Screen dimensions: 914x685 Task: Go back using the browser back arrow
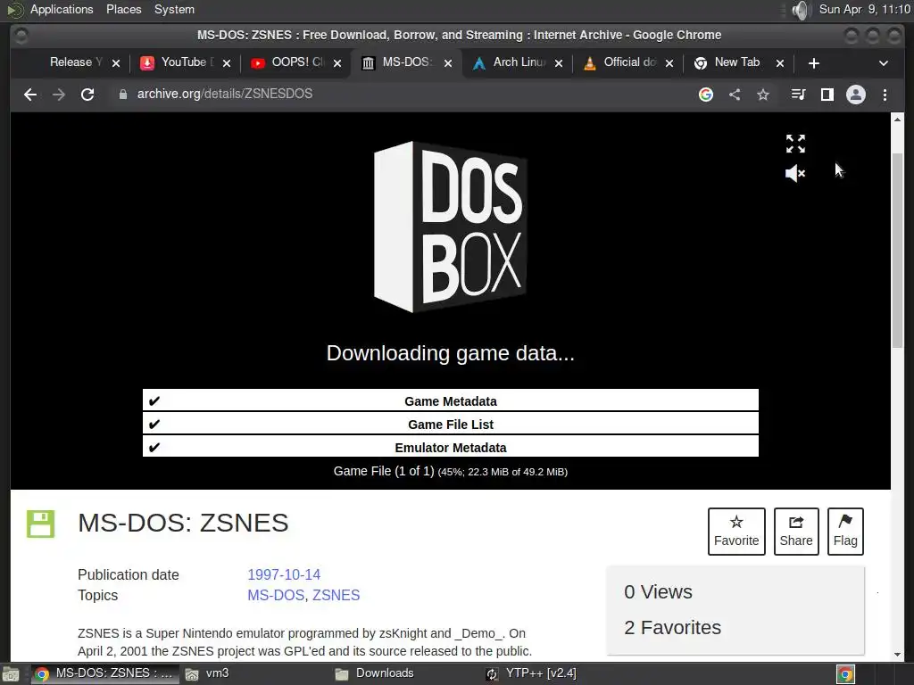click(x=30, y=95)
